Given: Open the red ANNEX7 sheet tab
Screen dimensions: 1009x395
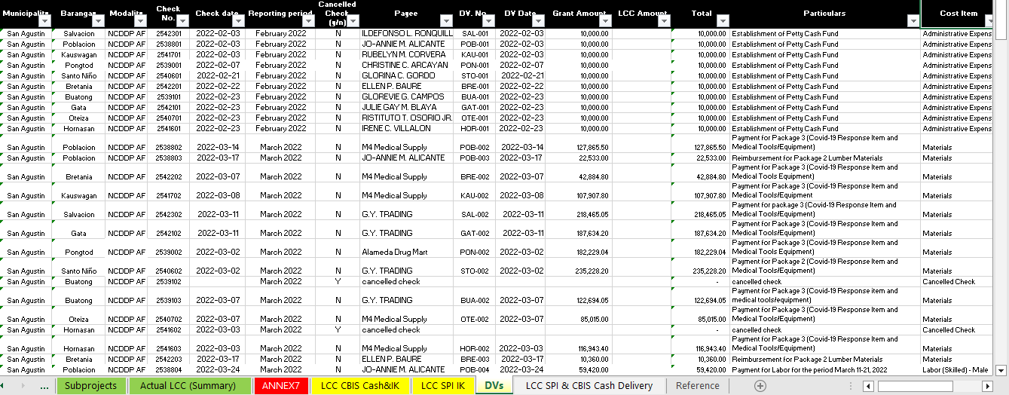Looking at the screenshot, I should [x=280, y=386].
